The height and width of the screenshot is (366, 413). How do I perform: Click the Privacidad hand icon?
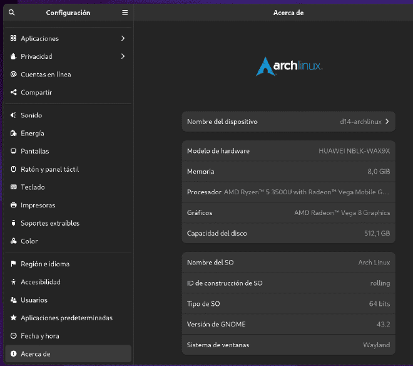pyautogui.click(x=13, y=56)
